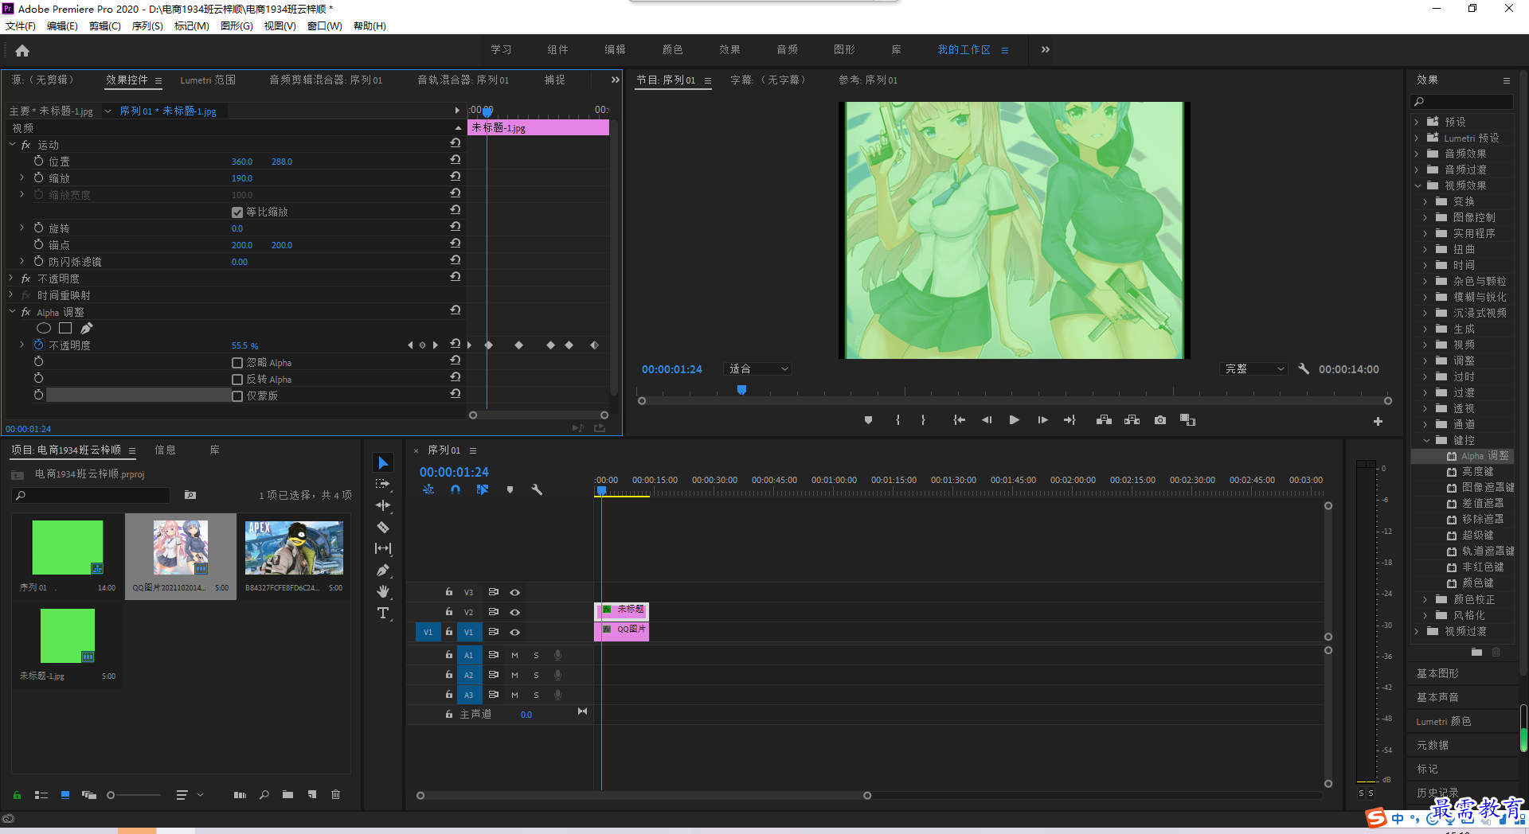This screenshot has width=1529, height=834.
Task: Enable 忽略 Alpha checkbox
Action: 237,363
